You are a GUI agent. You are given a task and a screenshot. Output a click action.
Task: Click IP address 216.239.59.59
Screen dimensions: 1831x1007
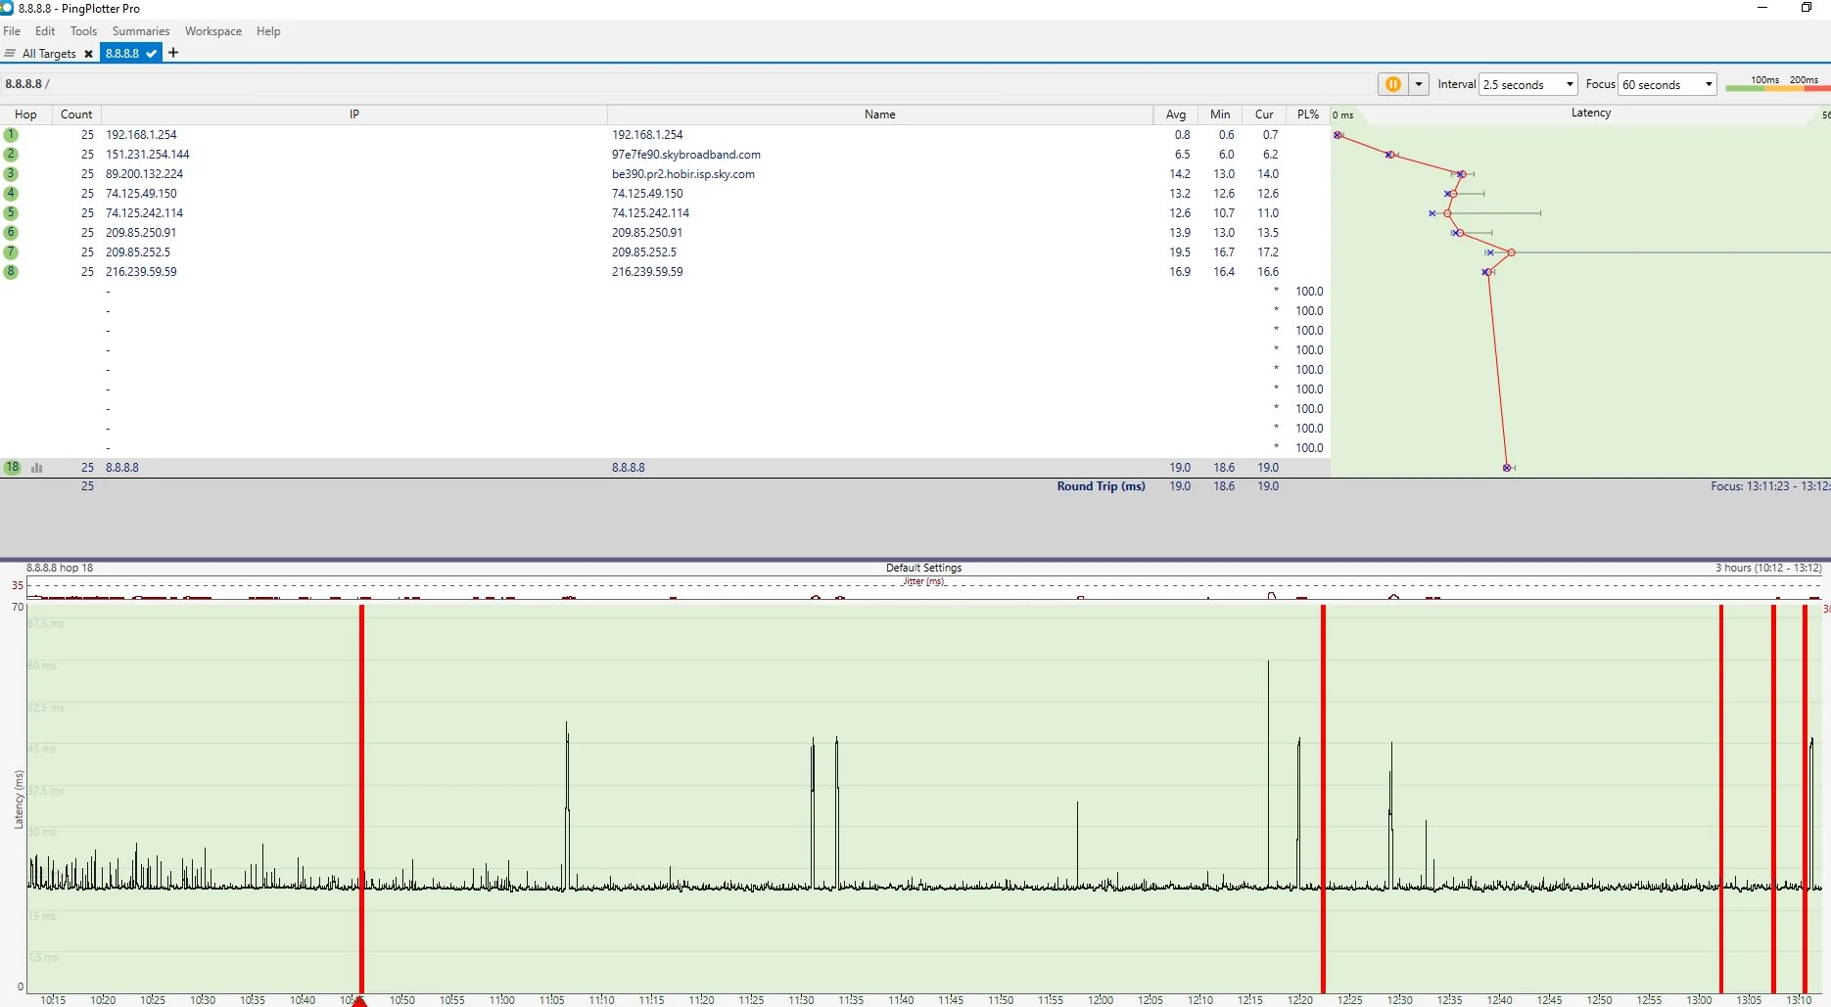coord(141,272)
